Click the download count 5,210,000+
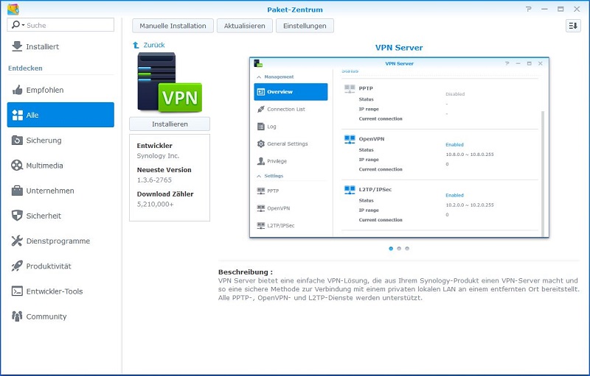This screenshot has height=376, width=590. 156,205
